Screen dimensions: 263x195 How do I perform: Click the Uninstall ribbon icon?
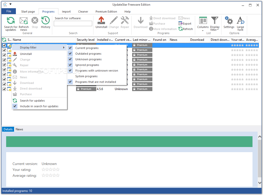coord(101,21)
